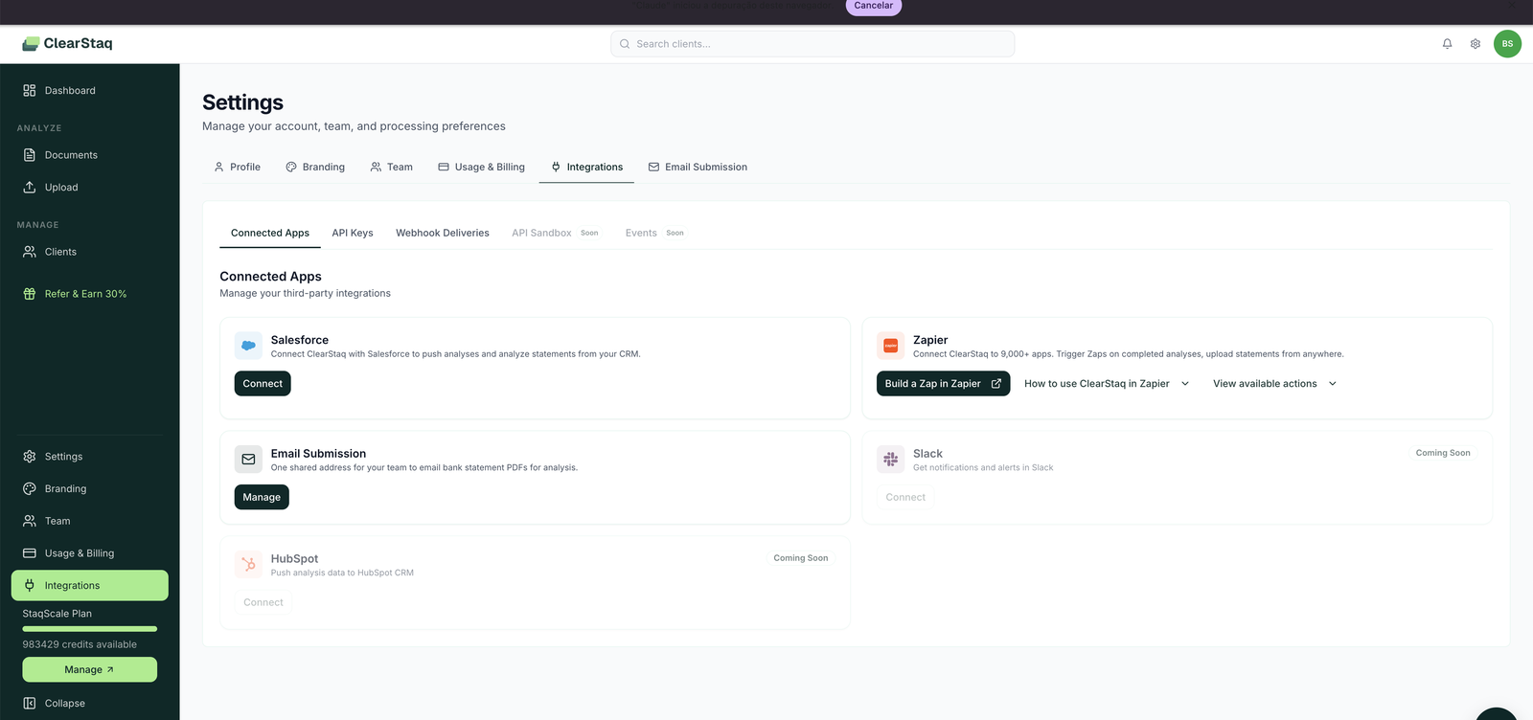The height and width of the screenshot is (720, 1533).
Task: Switch to the Email Submission tab
Action: click(698, 167)
